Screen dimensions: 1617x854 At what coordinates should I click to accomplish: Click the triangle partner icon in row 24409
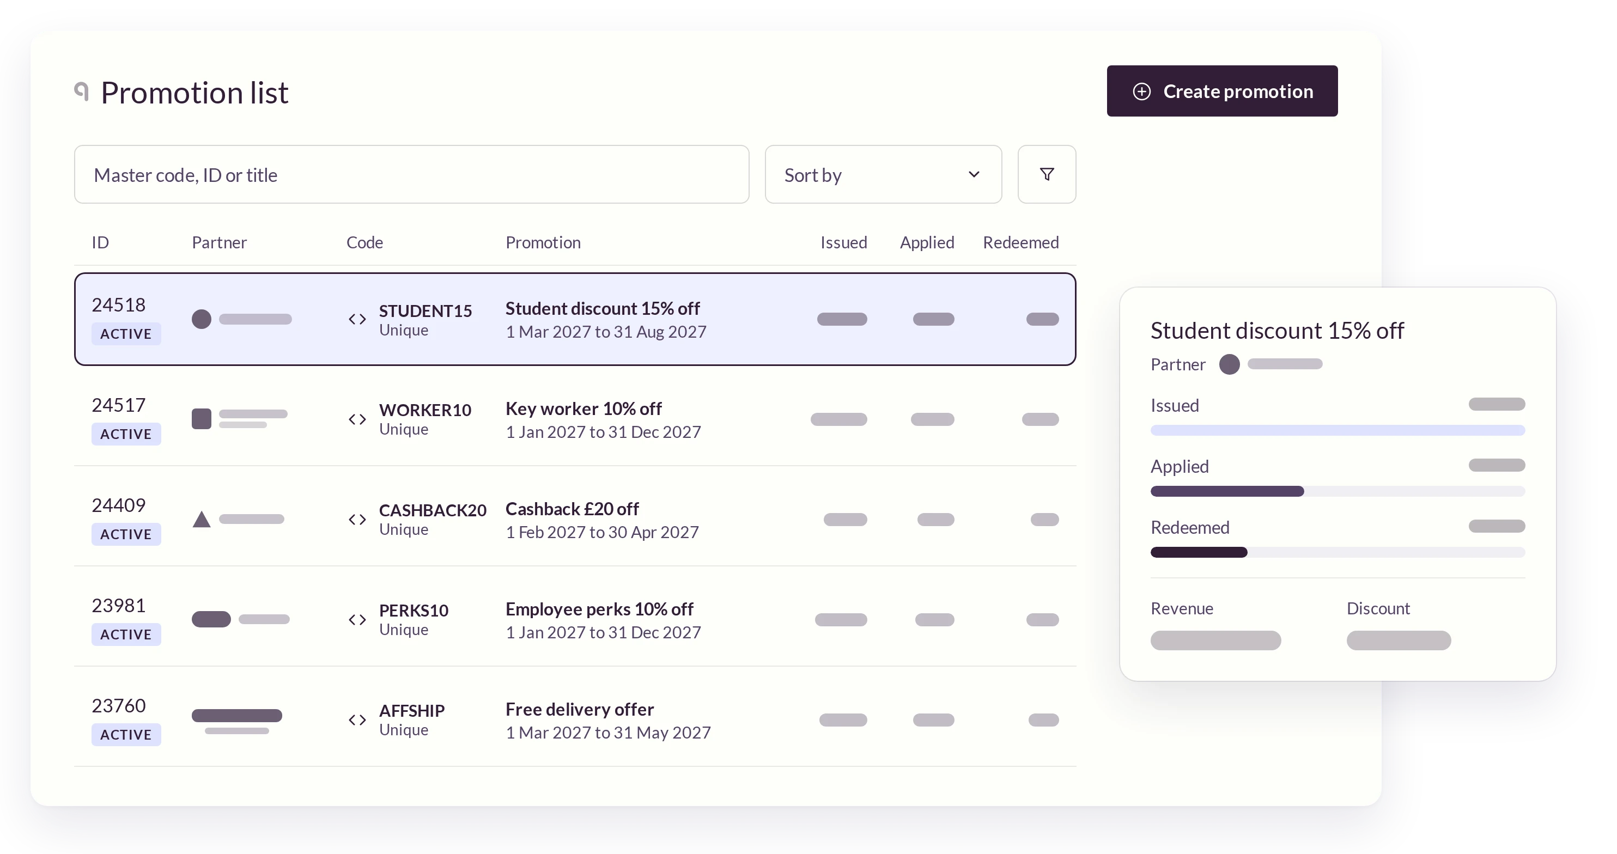pos(202,519)
